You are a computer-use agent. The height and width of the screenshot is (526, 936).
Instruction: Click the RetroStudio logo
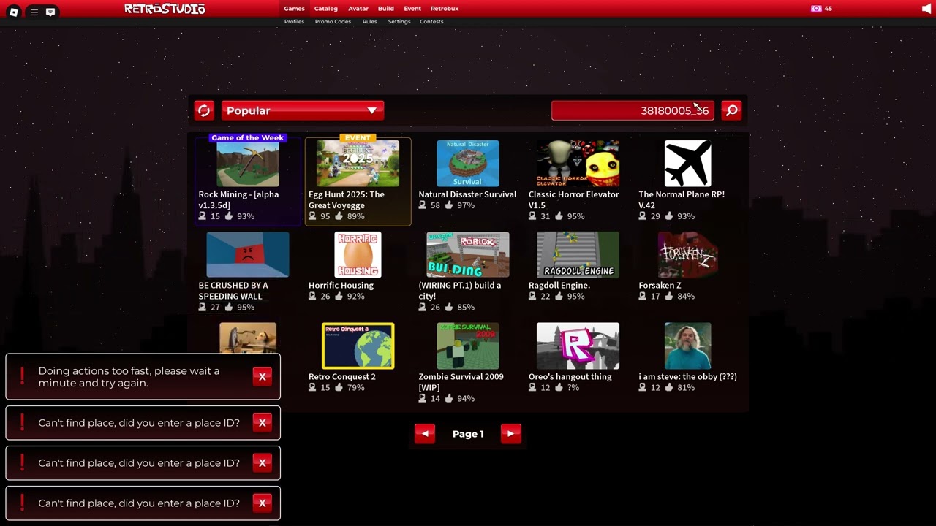pyautogui.click(x=165, y=9)
